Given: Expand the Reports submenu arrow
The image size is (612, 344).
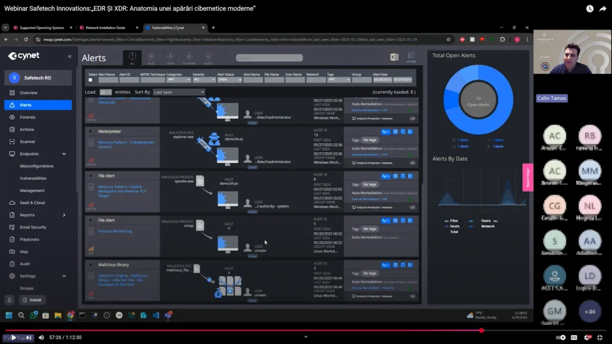Looking at the screenshot, I should (64, 215).
